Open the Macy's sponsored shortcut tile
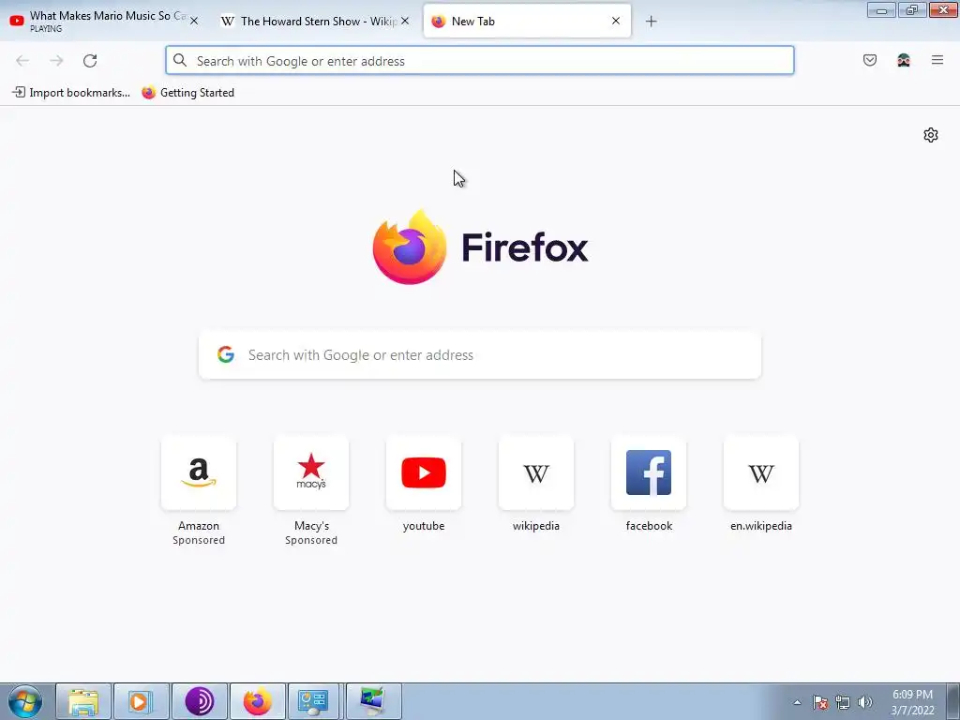 (311, 472)
